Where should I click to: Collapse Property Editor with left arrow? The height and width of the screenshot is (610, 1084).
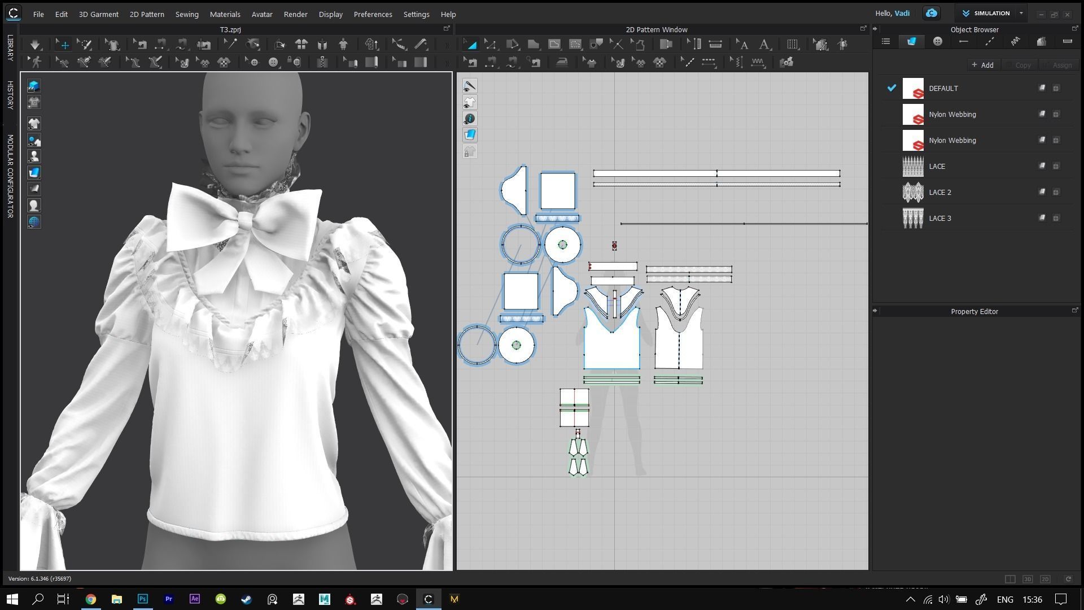(x=875, y=311)
